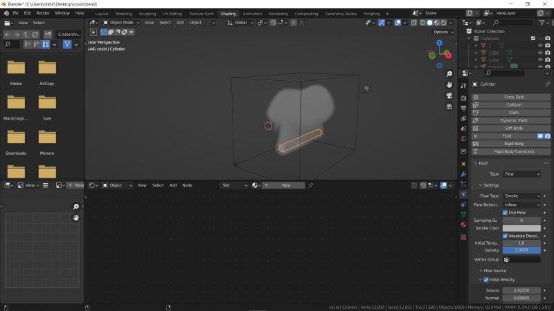Open the Slot dropdown in shader editor
The width and height of the screenshot is (554, 311).
[233, 185]
